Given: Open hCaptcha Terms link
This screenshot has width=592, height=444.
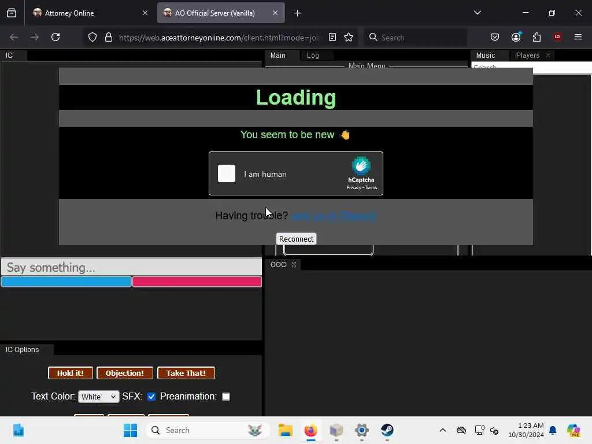Looking at the screenshot, I should (x=371, y=188).
